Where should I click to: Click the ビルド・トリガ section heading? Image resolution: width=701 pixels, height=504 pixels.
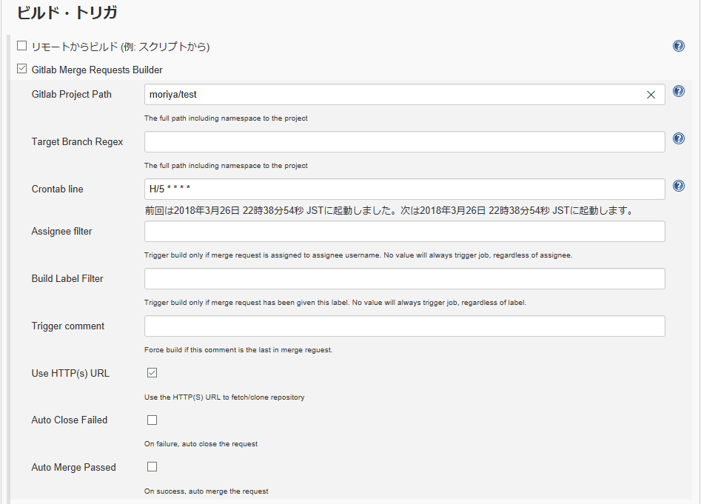[x=67, y=13]
